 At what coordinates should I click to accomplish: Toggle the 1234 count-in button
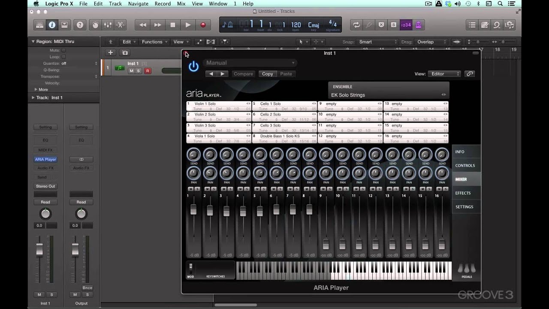tap(406, 25)
